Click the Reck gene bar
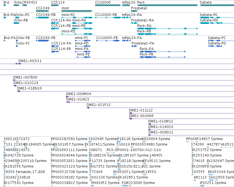234x187 pixels. 167,5
